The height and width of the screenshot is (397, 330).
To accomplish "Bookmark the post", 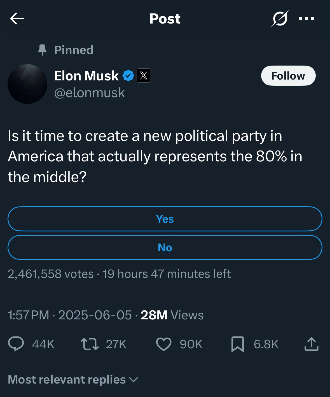I will 237,344.
